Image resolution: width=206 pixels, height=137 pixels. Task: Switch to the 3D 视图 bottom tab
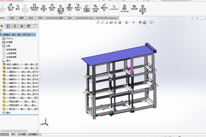click(x=22, y=134)
